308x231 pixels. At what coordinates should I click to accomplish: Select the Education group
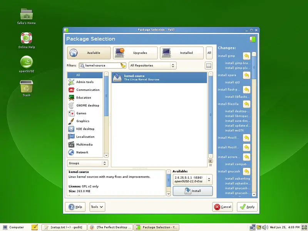[85, 98]
